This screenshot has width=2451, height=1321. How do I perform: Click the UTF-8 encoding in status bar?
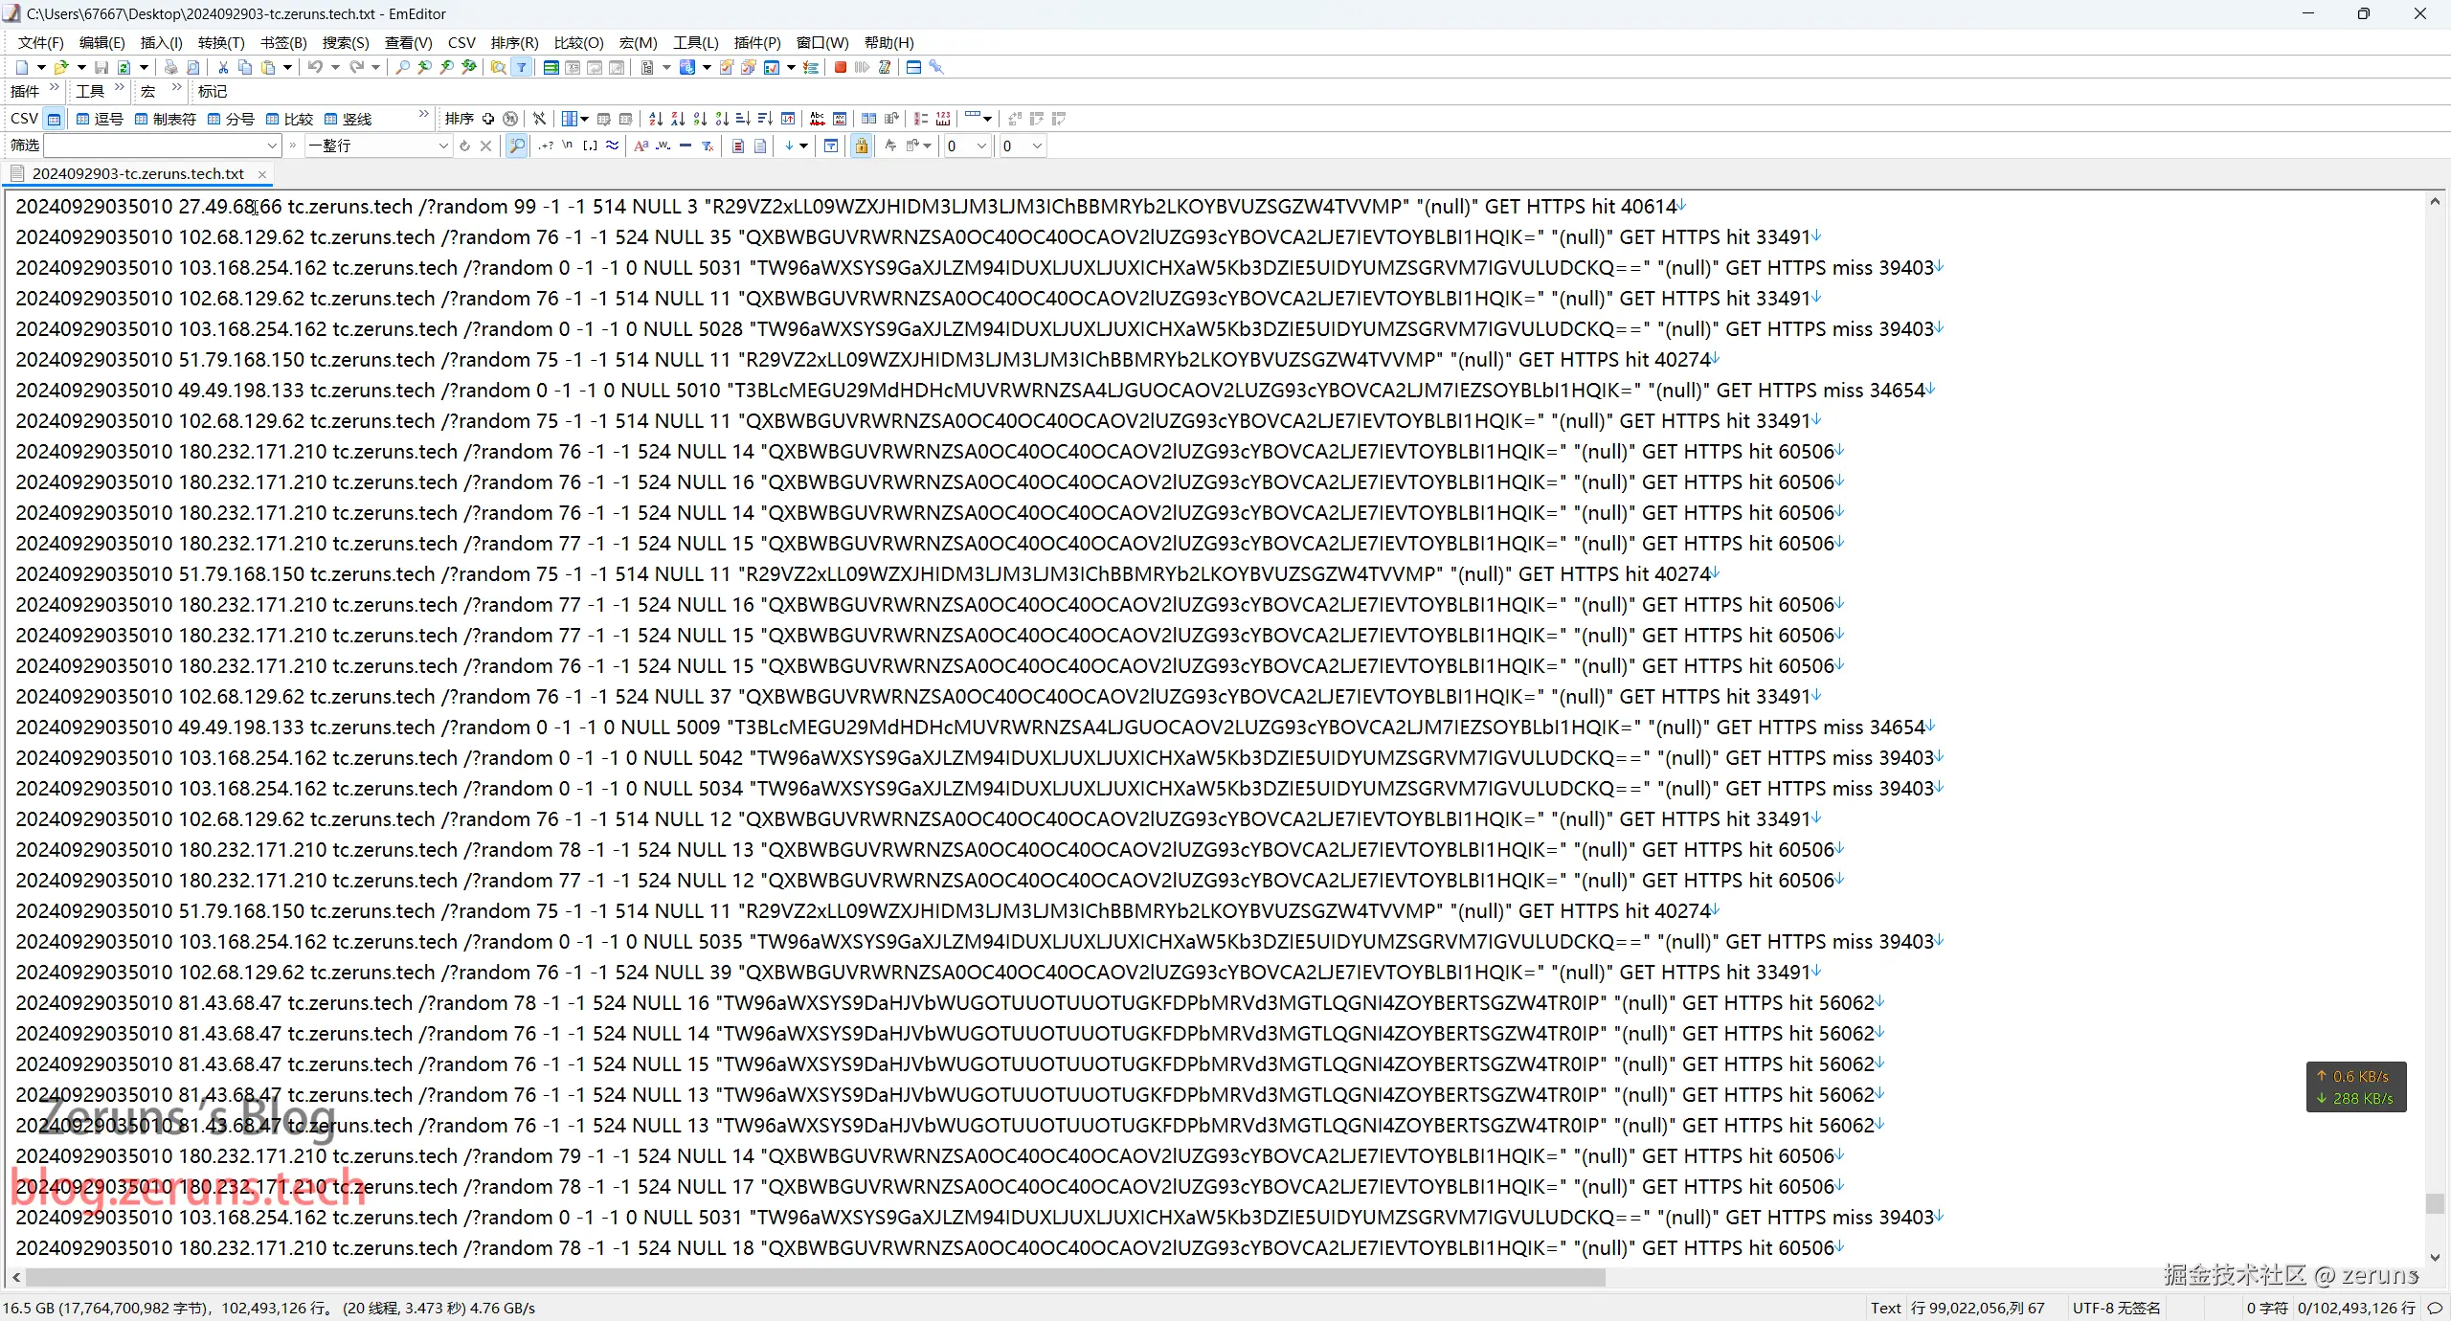click(x=2116, y=1308)
